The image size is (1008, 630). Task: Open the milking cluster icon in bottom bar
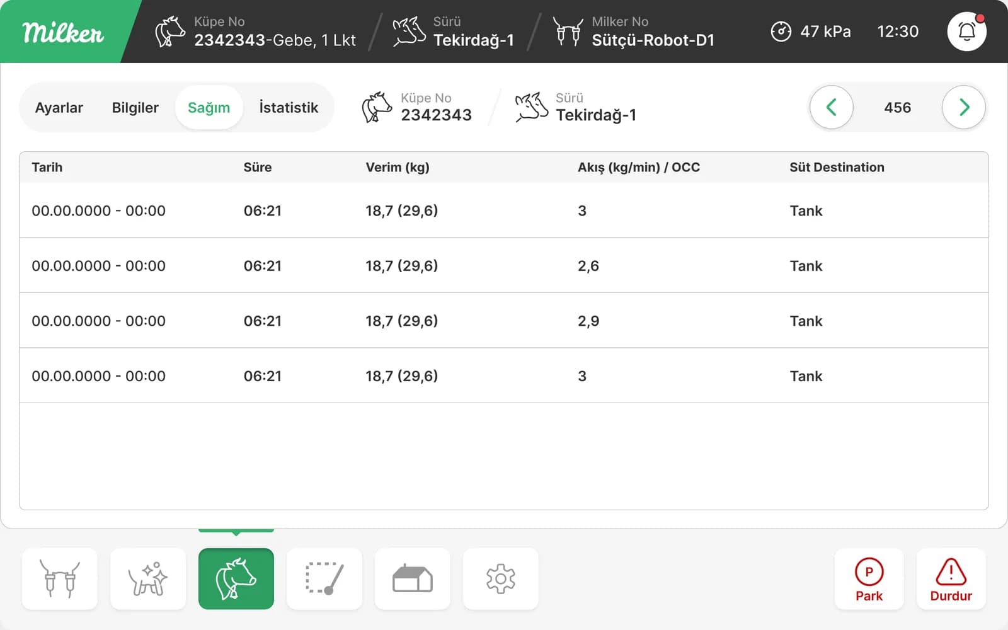click(x=60, y=578)
